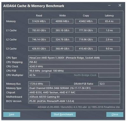
Task: Select L2 Cache Copy 719.96 GB/s
Action: click(86, 39)
